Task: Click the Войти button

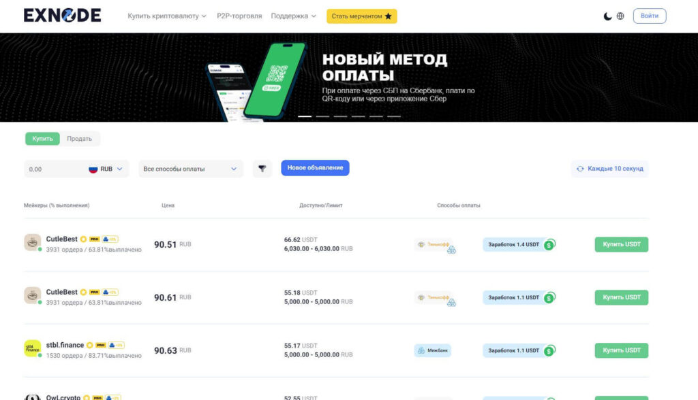Action: point(648,15)
